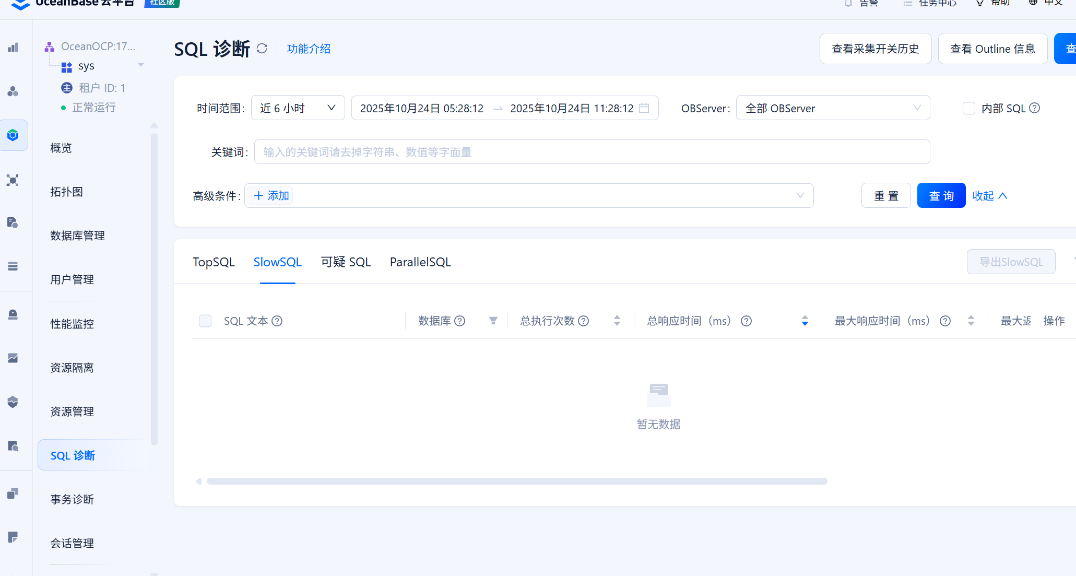
Task: Open the 近 6 小时 time range dropdown
Action: coord(298,108)
